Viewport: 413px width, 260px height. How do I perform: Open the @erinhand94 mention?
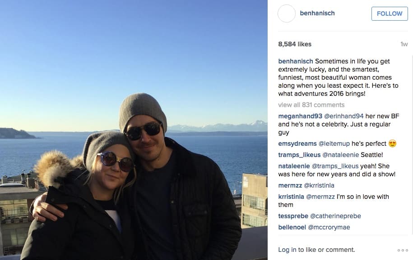click(x=343, y=116)
